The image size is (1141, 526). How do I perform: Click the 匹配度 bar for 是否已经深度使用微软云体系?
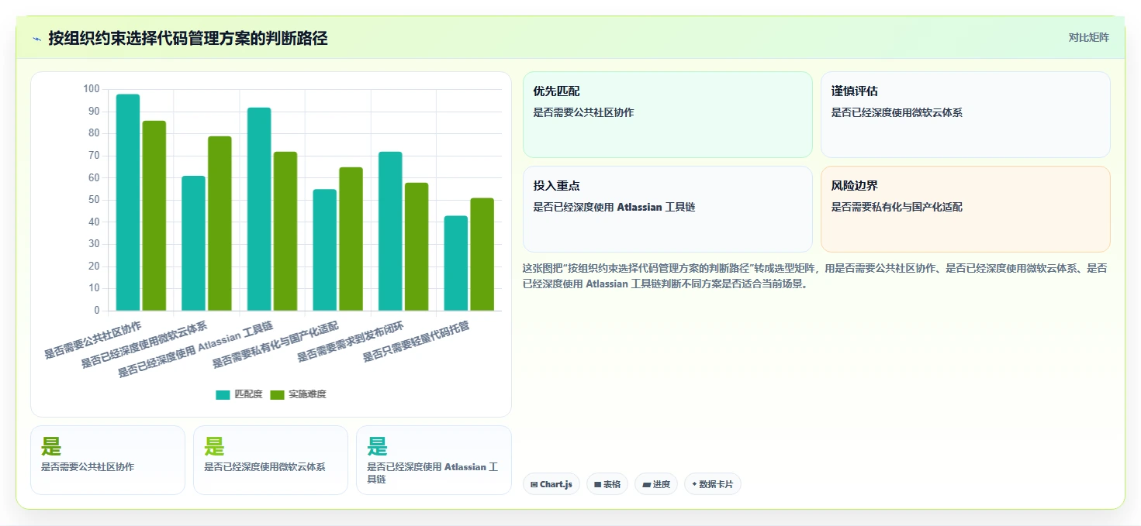point(194,243)
